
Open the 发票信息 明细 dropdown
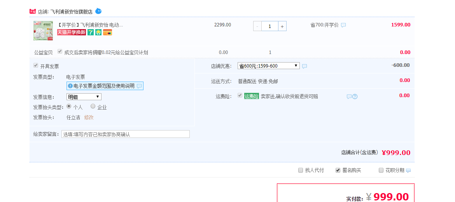click(84, 97)
